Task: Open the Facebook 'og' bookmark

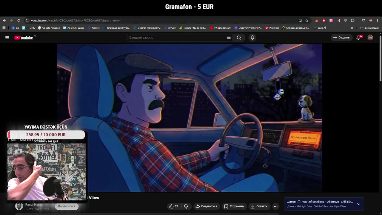Action: pos(15,28)
